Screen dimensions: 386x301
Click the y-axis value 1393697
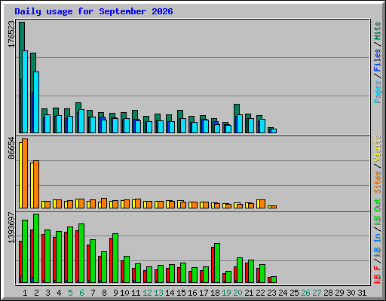tap(11, 227)
